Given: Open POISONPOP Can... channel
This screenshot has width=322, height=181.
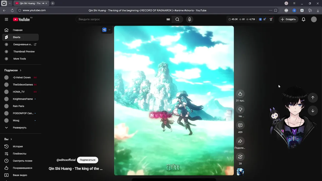Looking at the screenshot, I should (20, 113).
